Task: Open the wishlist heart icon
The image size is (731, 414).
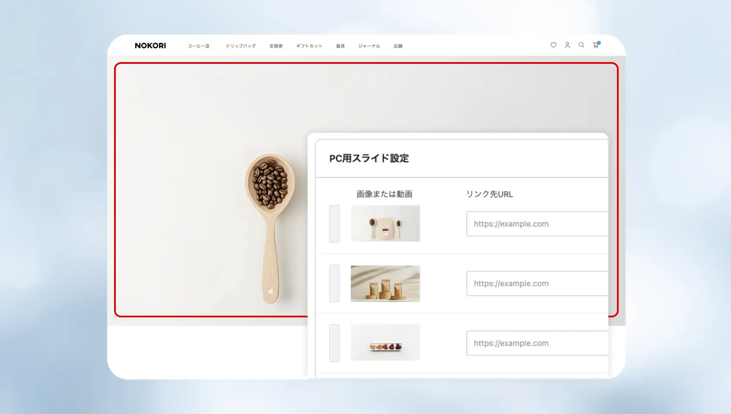Action: (x=553, y=45)
